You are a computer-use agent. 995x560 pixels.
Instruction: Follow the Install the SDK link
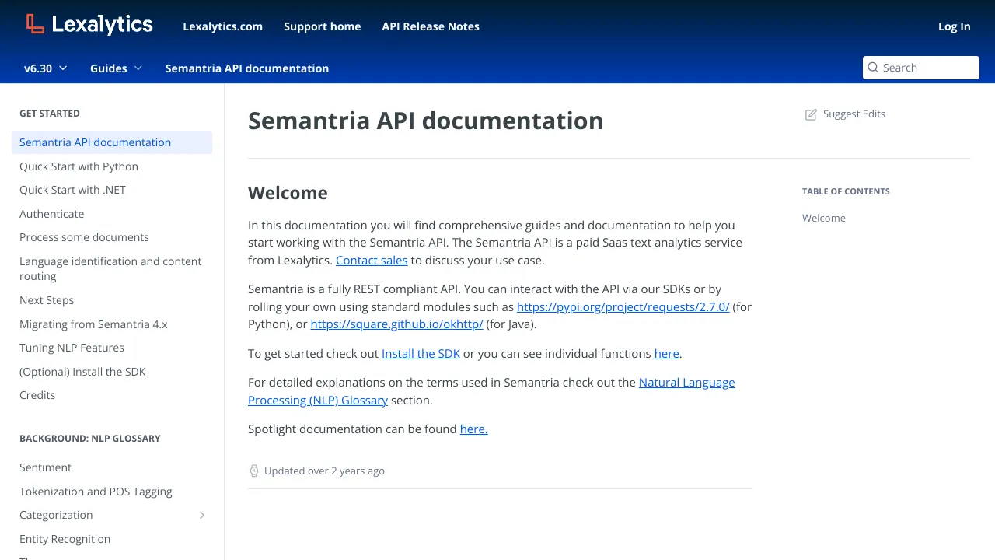421,354
